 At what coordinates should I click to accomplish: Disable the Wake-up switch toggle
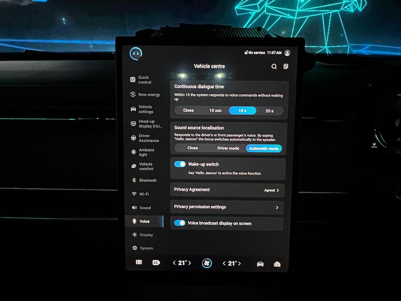tap(180, 164)
